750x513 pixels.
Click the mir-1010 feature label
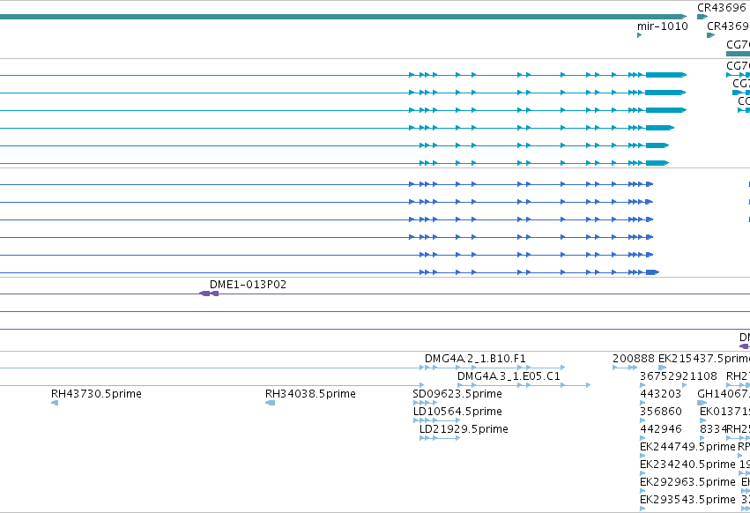663,26
